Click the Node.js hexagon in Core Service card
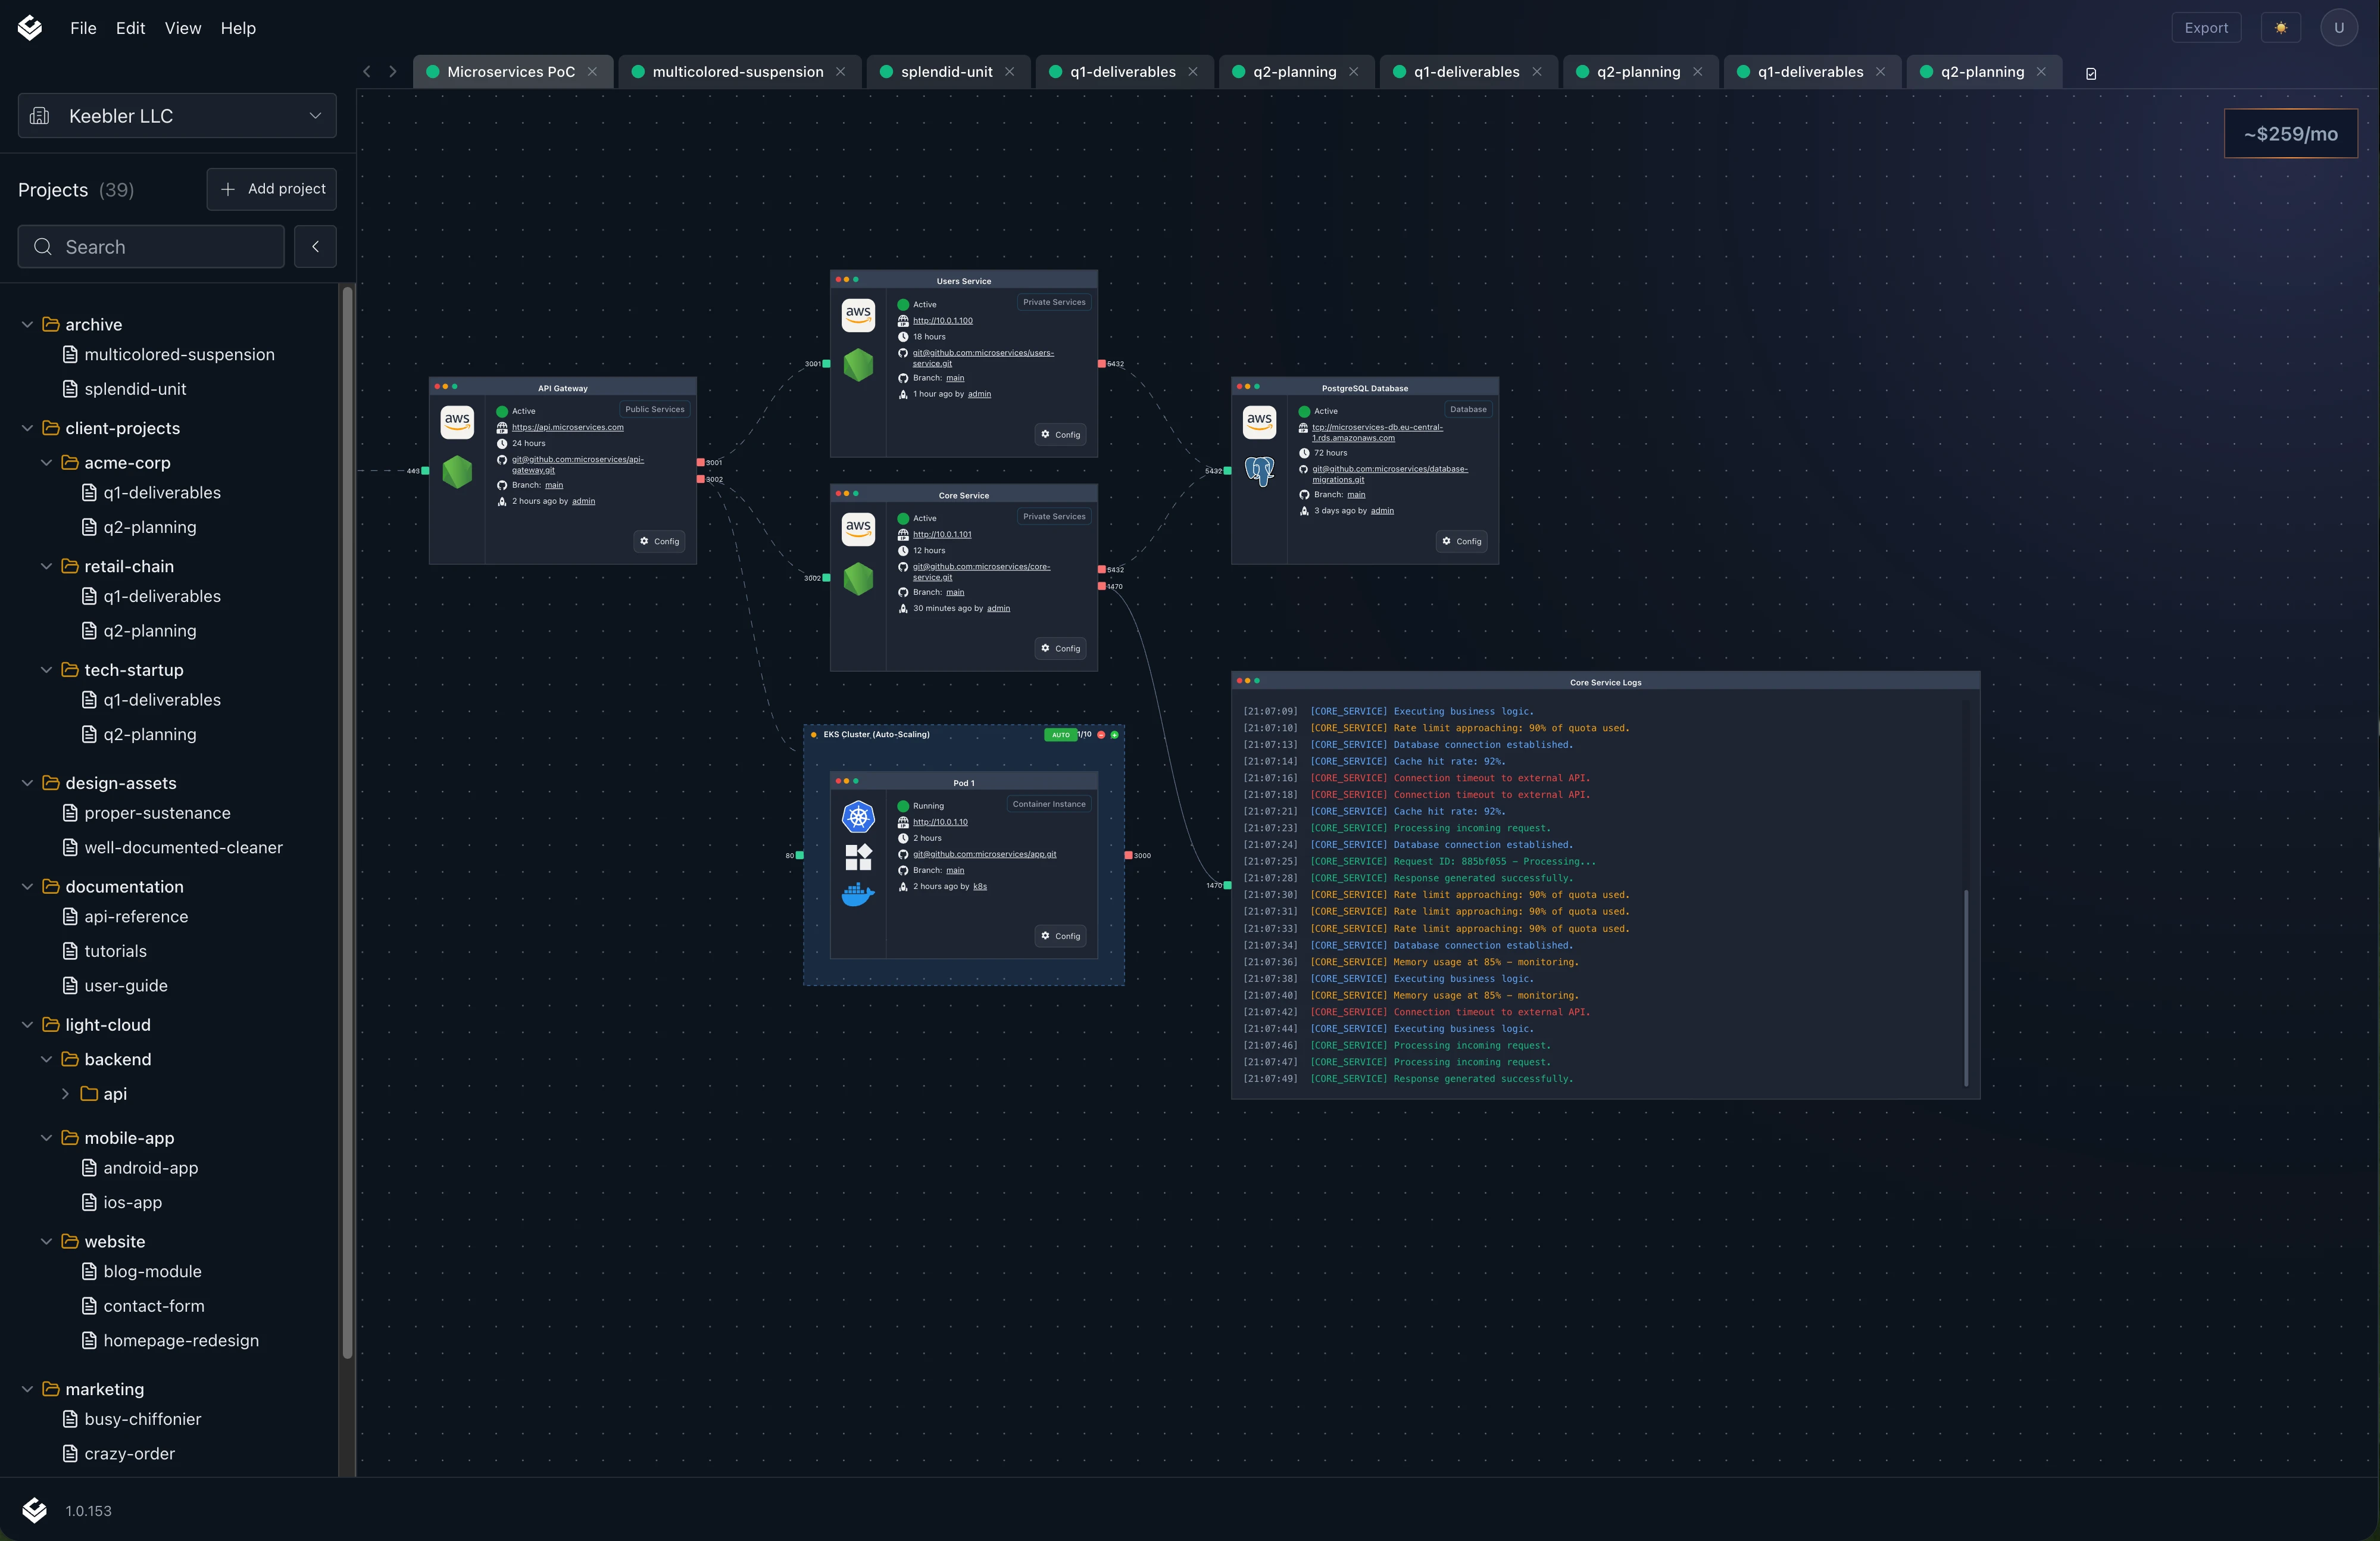This screenshot has height=1541, width=2380. (858, 579)
